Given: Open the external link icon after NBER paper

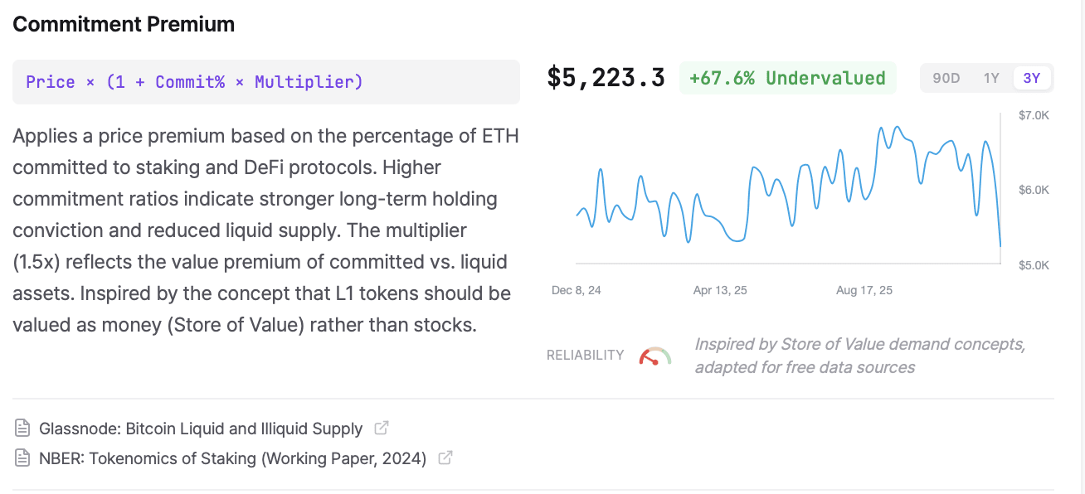Looking at the screenshot, I should (445, 458).
